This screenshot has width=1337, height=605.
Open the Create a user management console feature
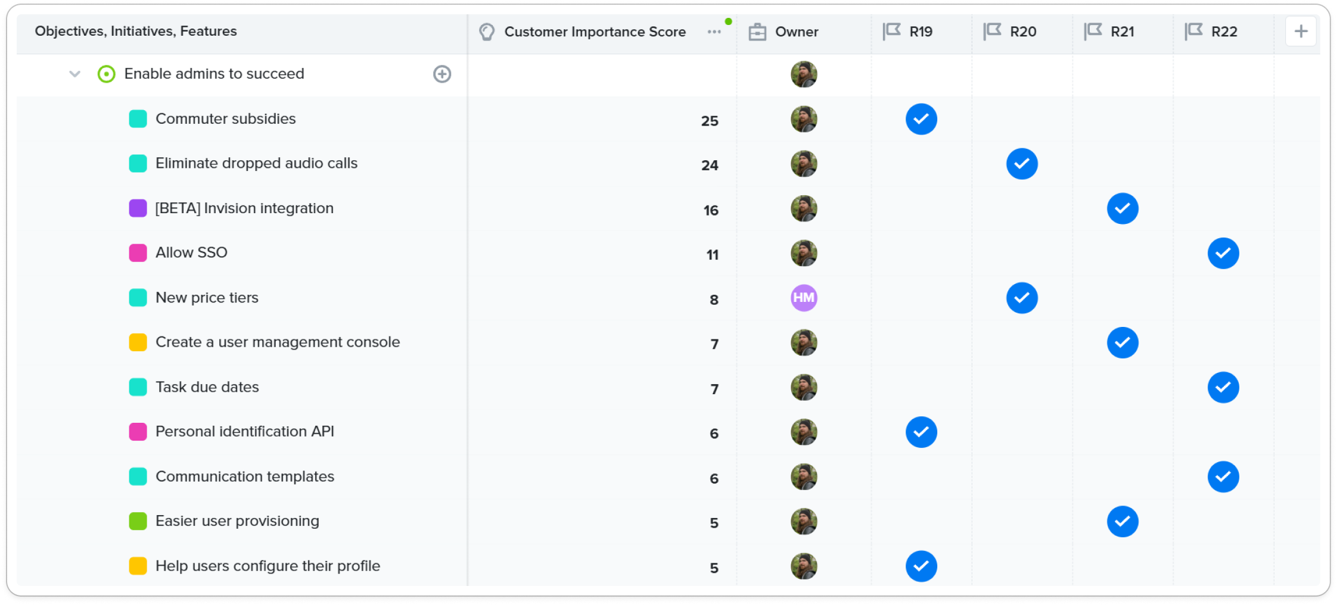pos(277,342)
